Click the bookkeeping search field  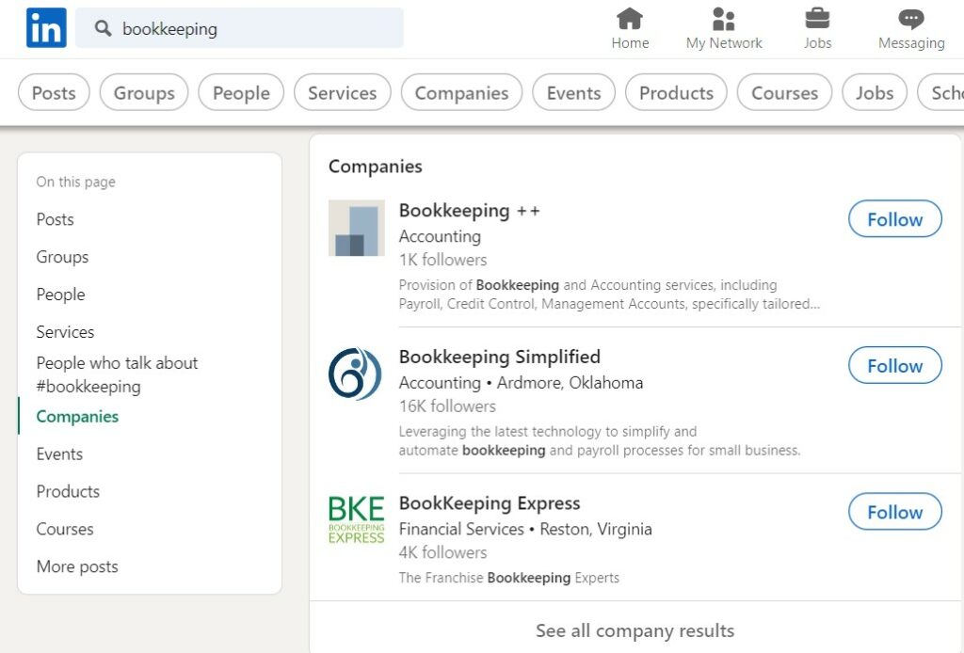(x=239, y=28)
